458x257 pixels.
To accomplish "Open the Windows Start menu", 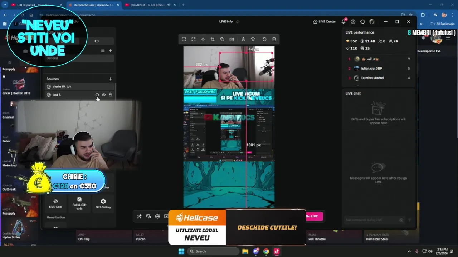I will click(x=181, y=251).
